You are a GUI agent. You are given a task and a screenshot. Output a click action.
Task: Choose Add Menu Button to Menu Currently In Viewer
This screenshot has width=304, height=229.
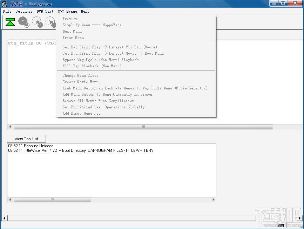(x=136, y=94)
